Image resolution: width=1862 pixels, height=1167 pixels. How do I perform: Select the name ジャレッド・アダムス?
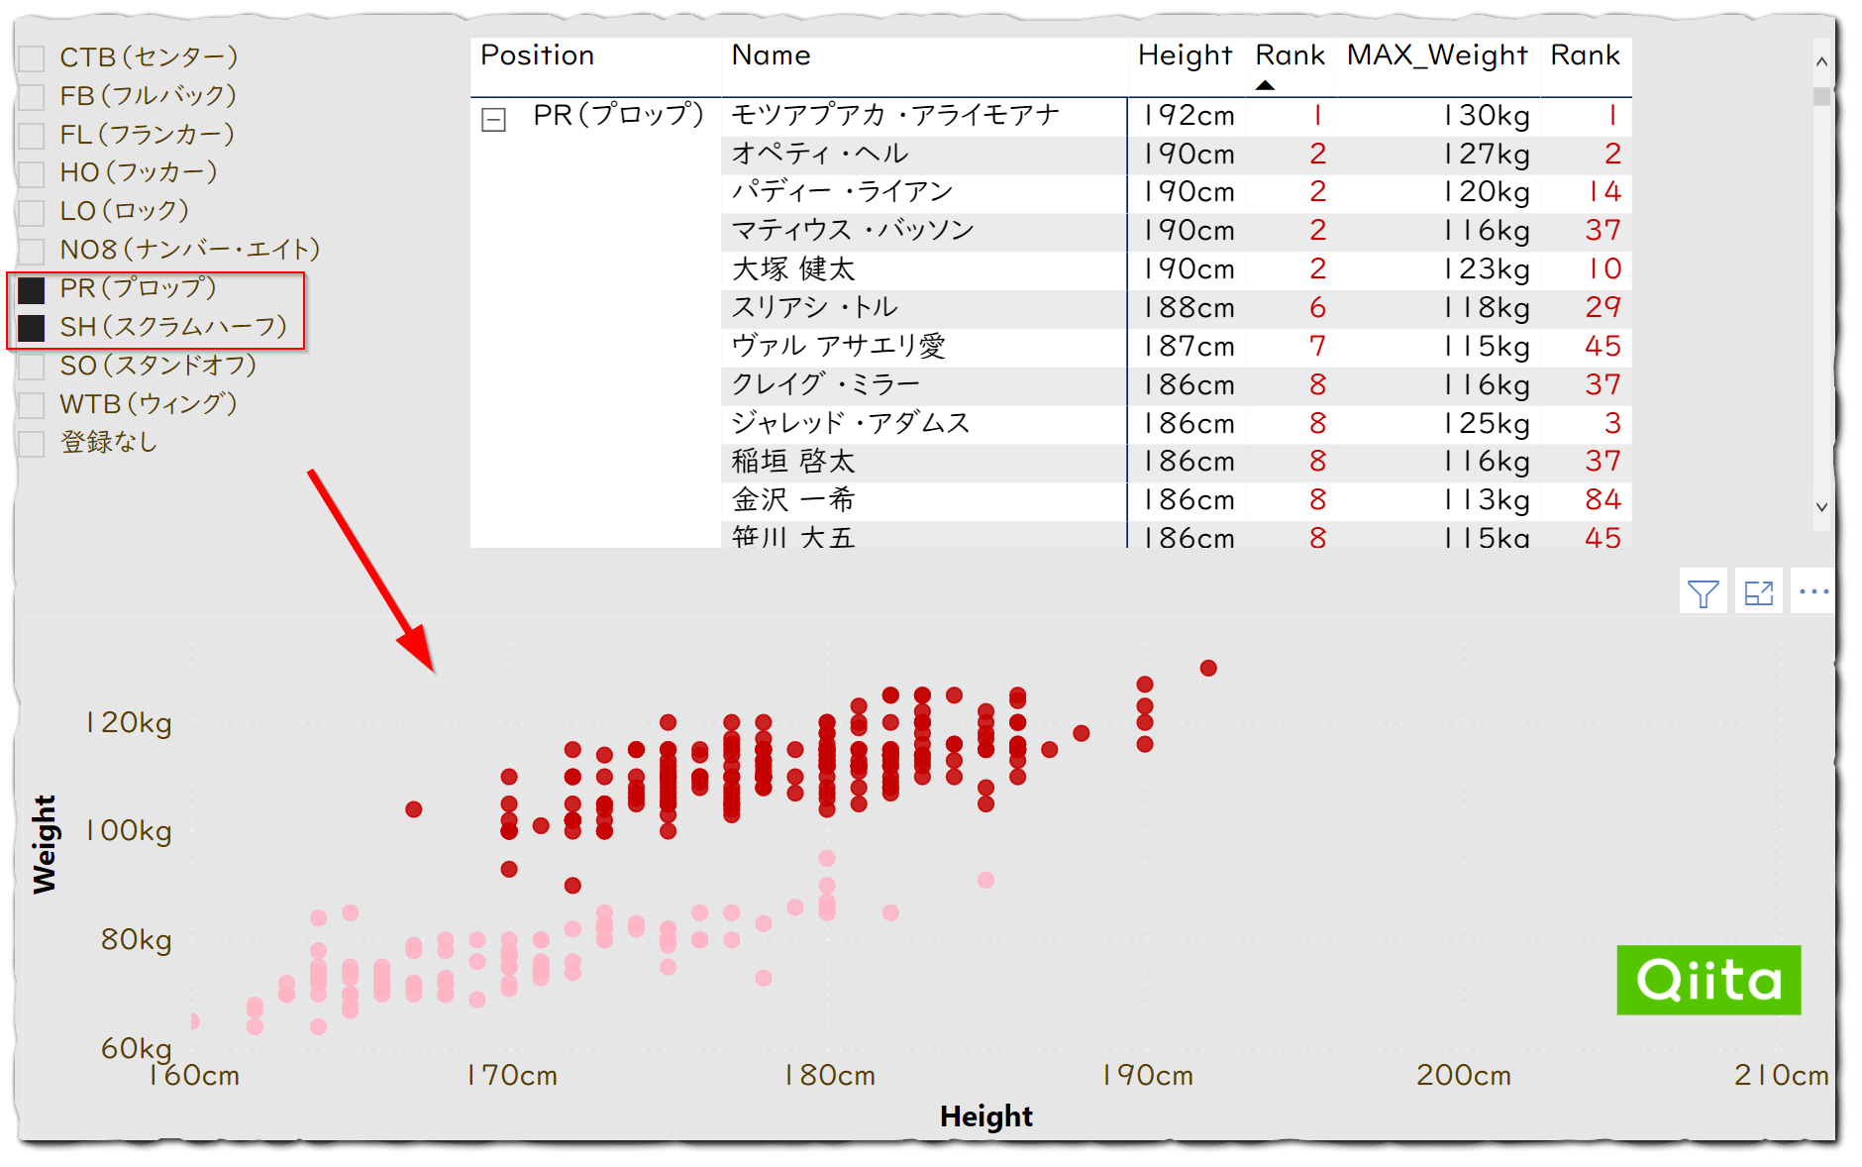[850, 424]
